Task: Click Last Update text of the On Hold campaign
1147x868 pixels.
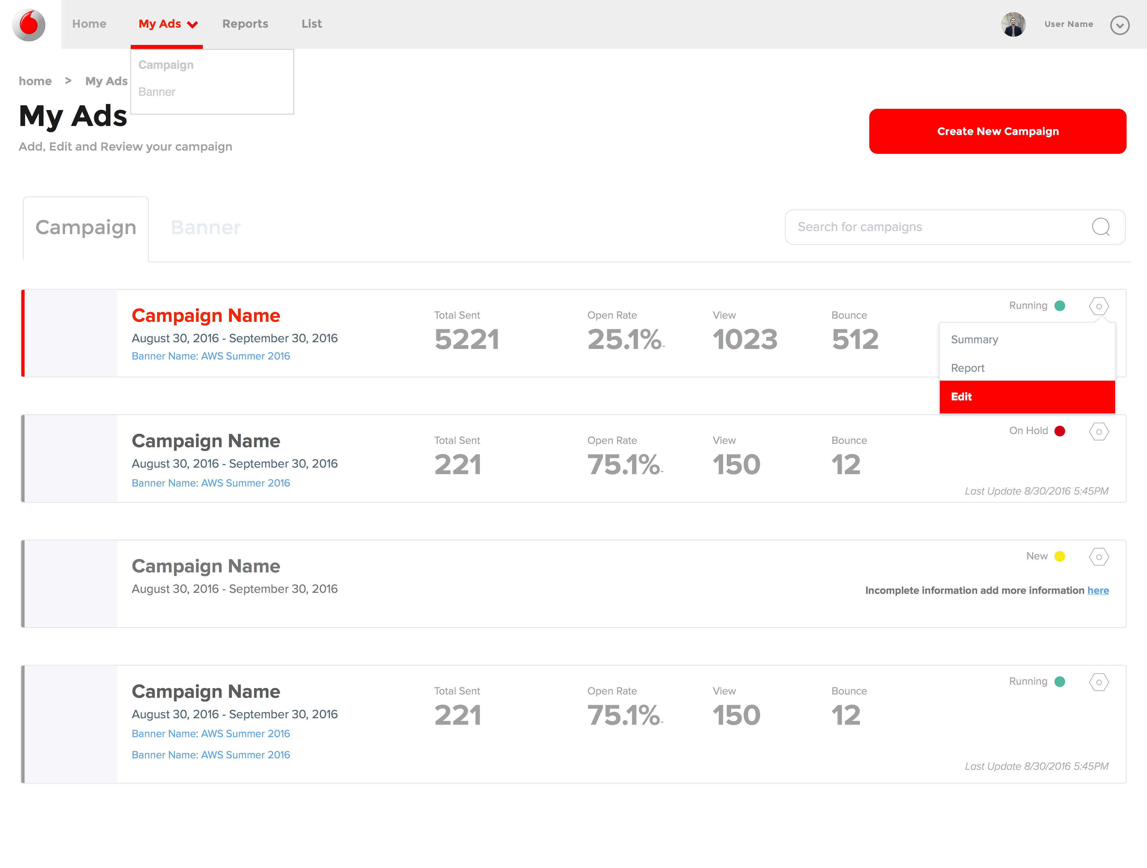Action: pyautogui.click(x=1036, y=491)
